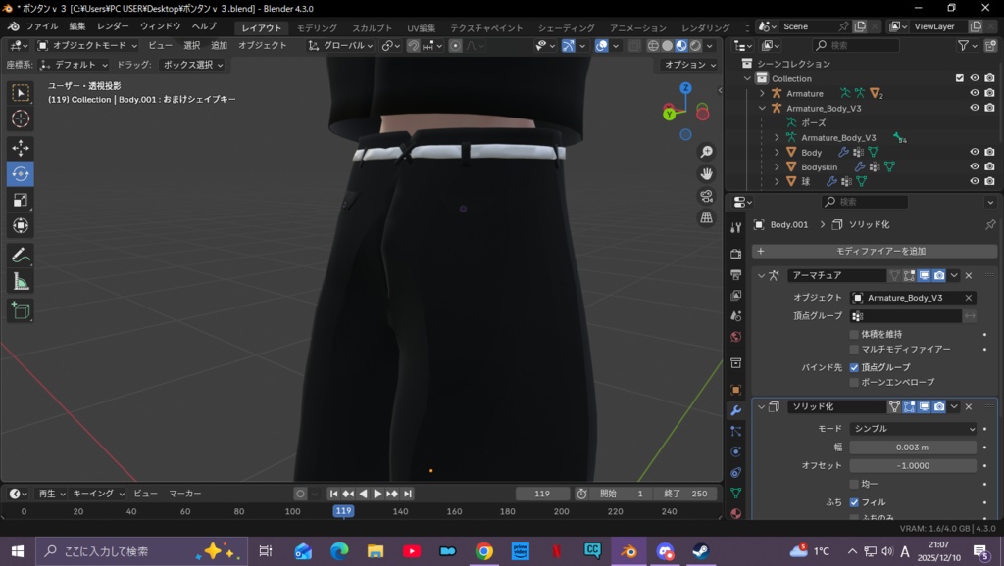This screenshot has width=1004, height=566.
Task: Open the Modifier properties wrench tab
Action: coord(735,410)
